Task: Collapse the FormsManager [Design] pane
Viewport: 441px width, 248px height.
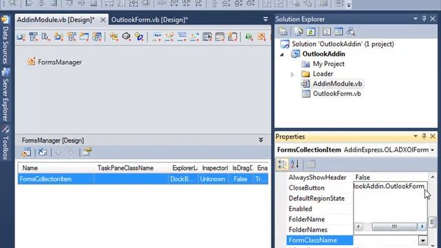Action: (260, 140)
